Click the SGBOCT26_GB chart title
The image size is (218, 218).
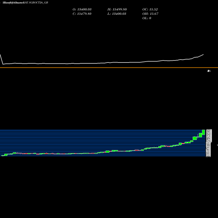click(x=25, y=3)
